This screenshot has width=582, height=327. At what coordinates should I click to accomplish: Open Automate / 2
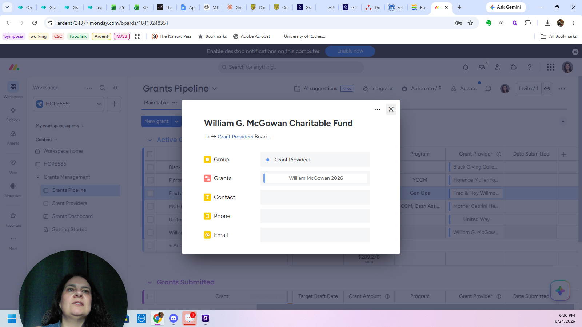tap(421, 89)
